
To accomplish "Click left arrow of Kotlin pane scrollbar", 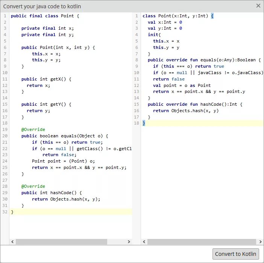I will click(x=144, y=242).
